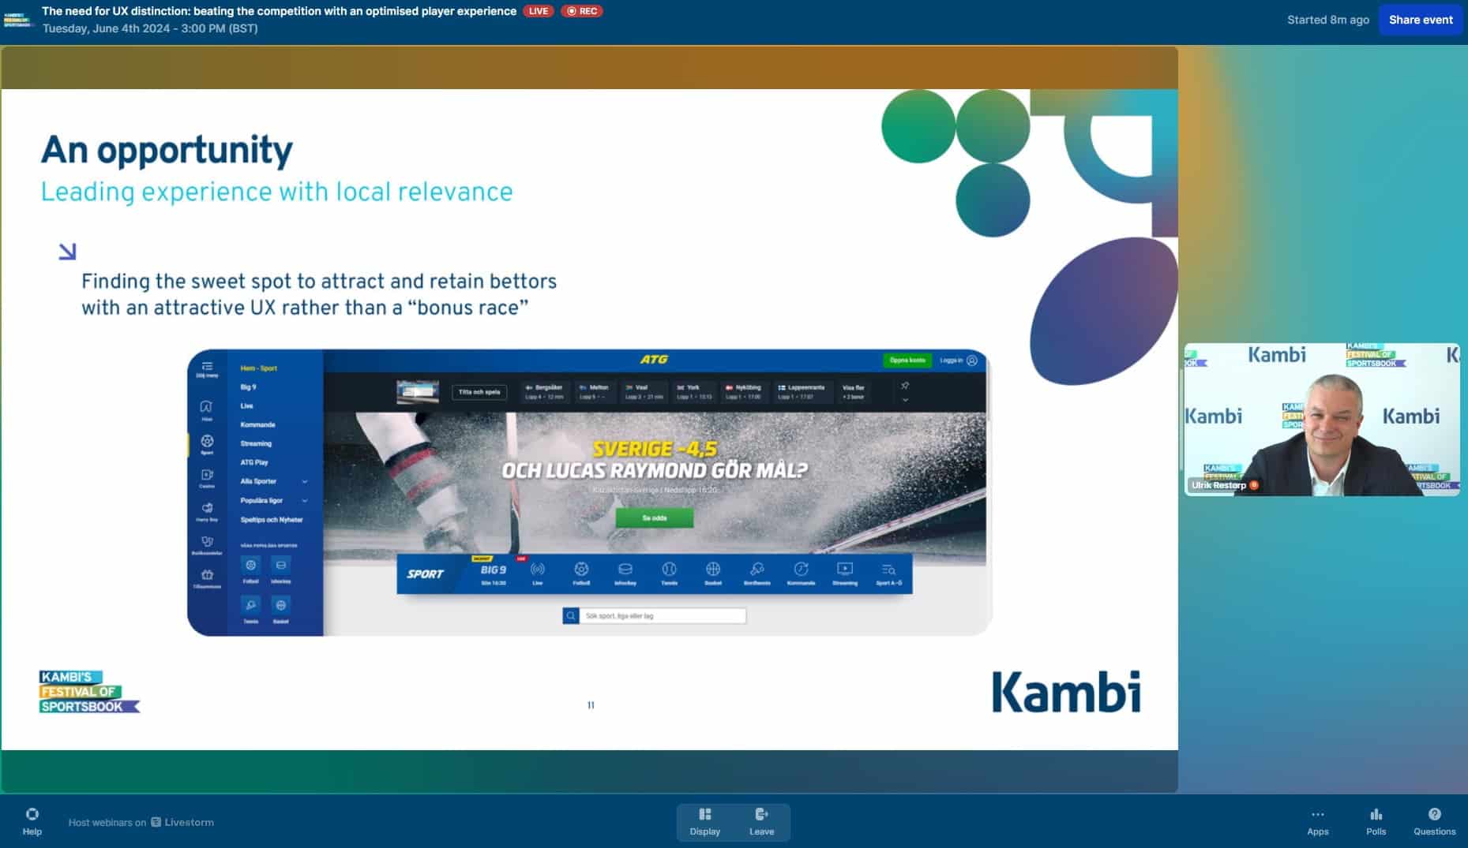Select the Melton race card

[595, 392]
